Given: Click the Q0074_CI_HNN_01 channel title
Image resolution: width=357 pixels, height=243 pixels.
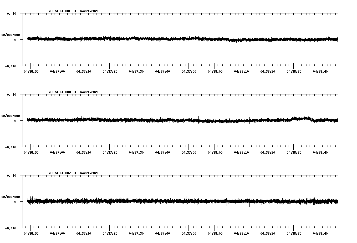Looking at the screenshot, I should click(x=63, y=92).
